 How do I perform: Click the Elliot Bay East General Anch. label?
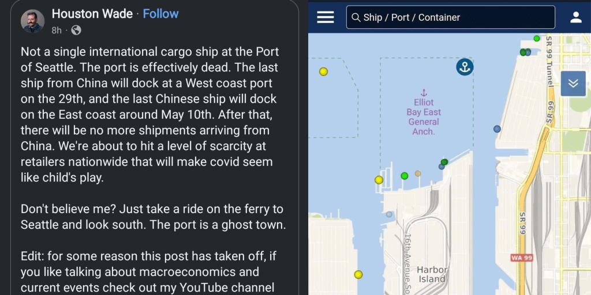pyautogui.click(x=424, y=117)
